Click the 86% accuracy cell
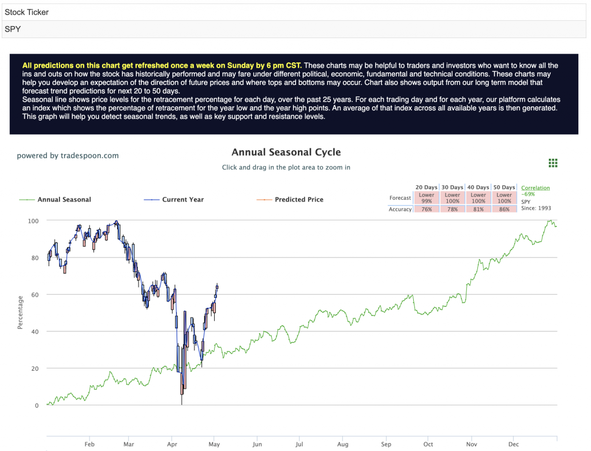The image size is (591, 451). (504, 209)
